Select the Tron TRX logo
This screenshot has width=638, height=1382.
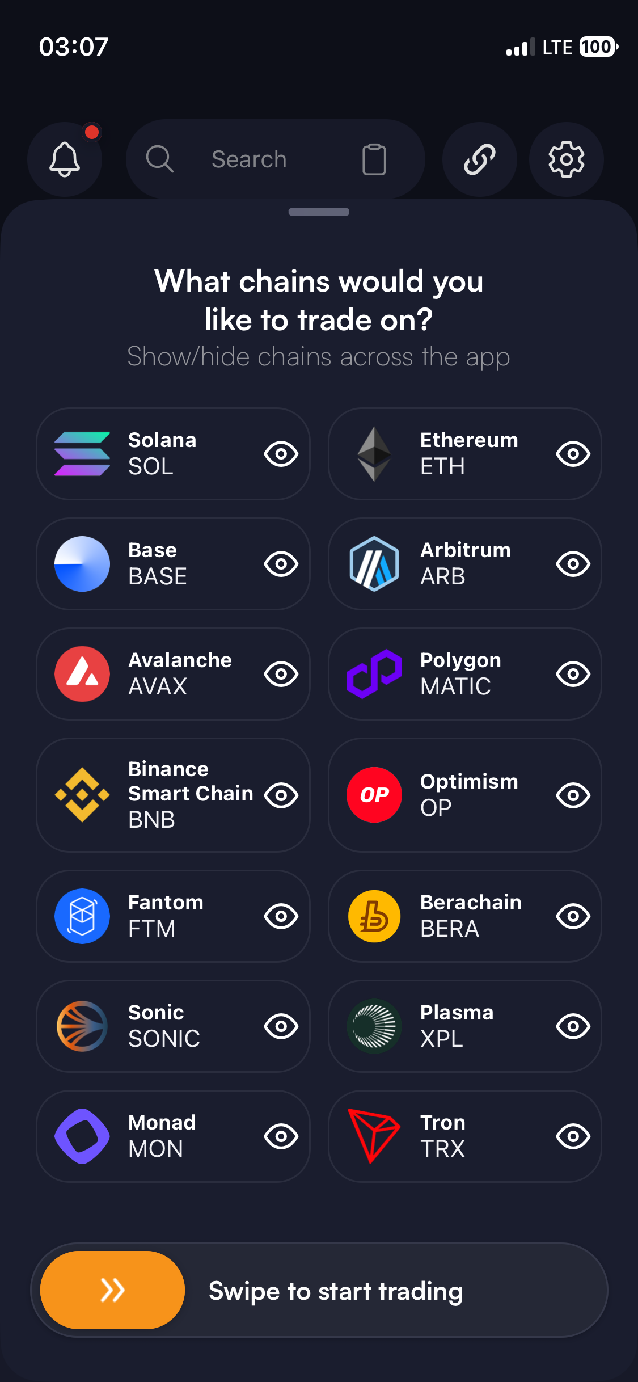click(x=373, y=1135)
